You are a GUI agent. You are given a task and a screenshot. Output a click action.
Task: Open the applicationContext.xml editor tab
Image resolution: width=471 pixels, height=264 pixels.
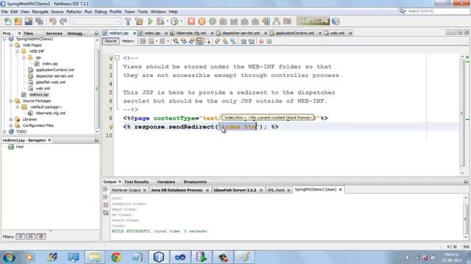coord(294,33)
